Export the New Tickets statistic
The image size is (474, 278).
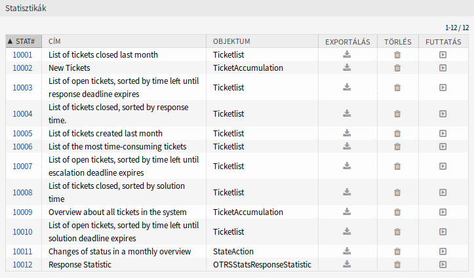coord(347,68)
